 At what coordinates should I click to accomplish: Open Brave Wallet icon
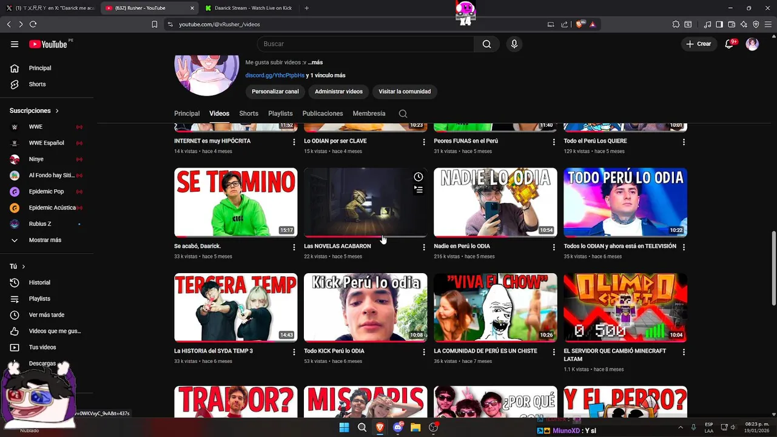point(732,24)
